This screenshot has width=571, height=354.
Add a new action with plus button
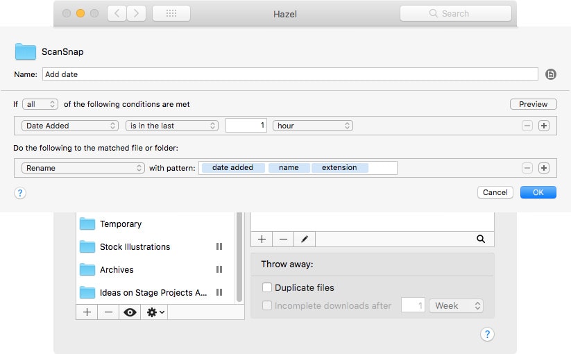(x=544, y=168)
